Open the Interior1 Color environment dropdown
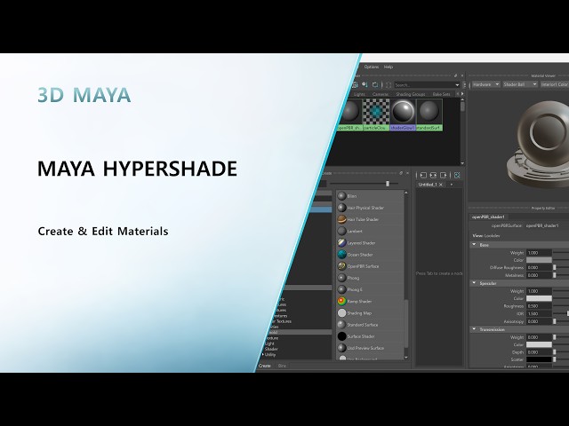Screen dimensions: 569x426 tap(554, 84)
